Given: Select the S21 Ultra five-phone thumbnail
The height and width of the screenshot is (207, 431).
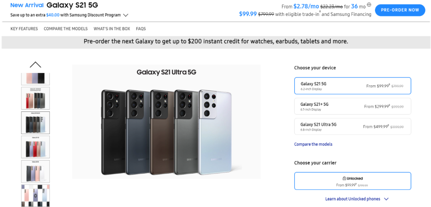Looking at the screenshot, I should (x=35, y=123).
